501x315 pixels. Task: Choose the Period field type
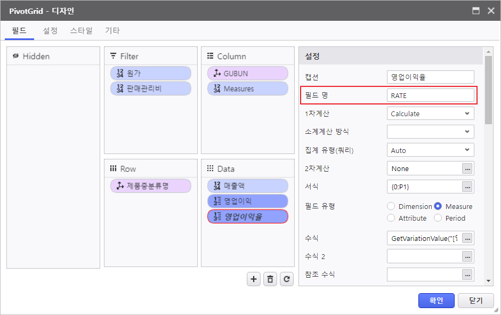438,218
